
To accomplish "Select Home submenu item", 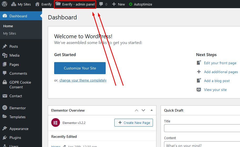I will click(x=8, y=26).
